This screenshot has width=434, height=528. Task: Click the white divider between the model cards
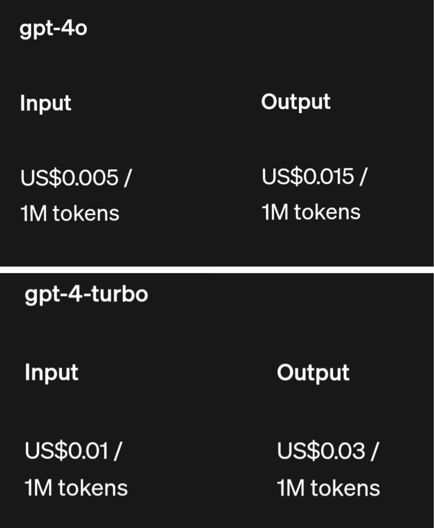click(217, 270)
